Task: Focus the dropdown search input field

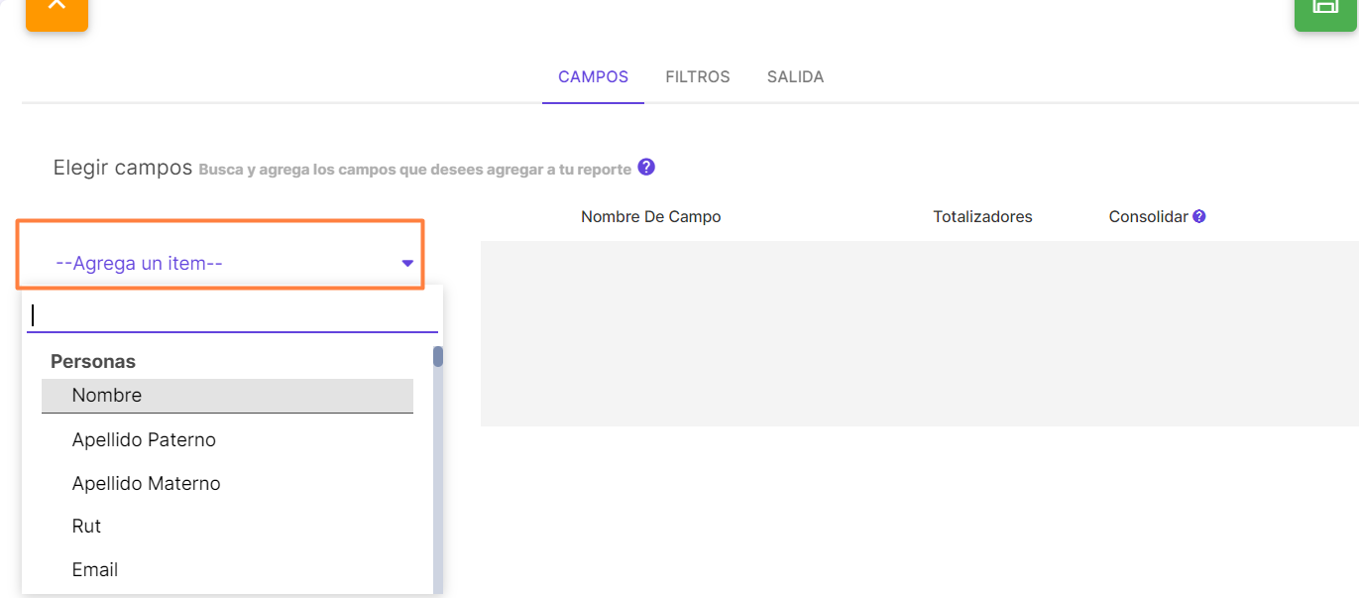Action: [232, 315]
